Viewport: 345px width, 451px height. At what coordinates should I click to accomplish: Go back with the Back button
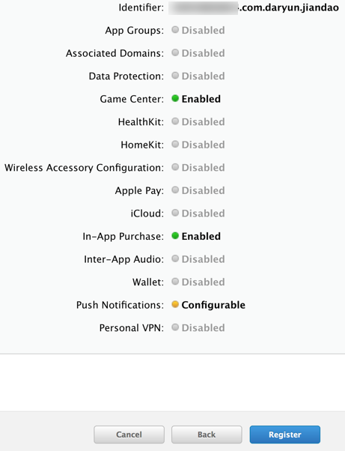pyautogui.click(x=207, y=435)
